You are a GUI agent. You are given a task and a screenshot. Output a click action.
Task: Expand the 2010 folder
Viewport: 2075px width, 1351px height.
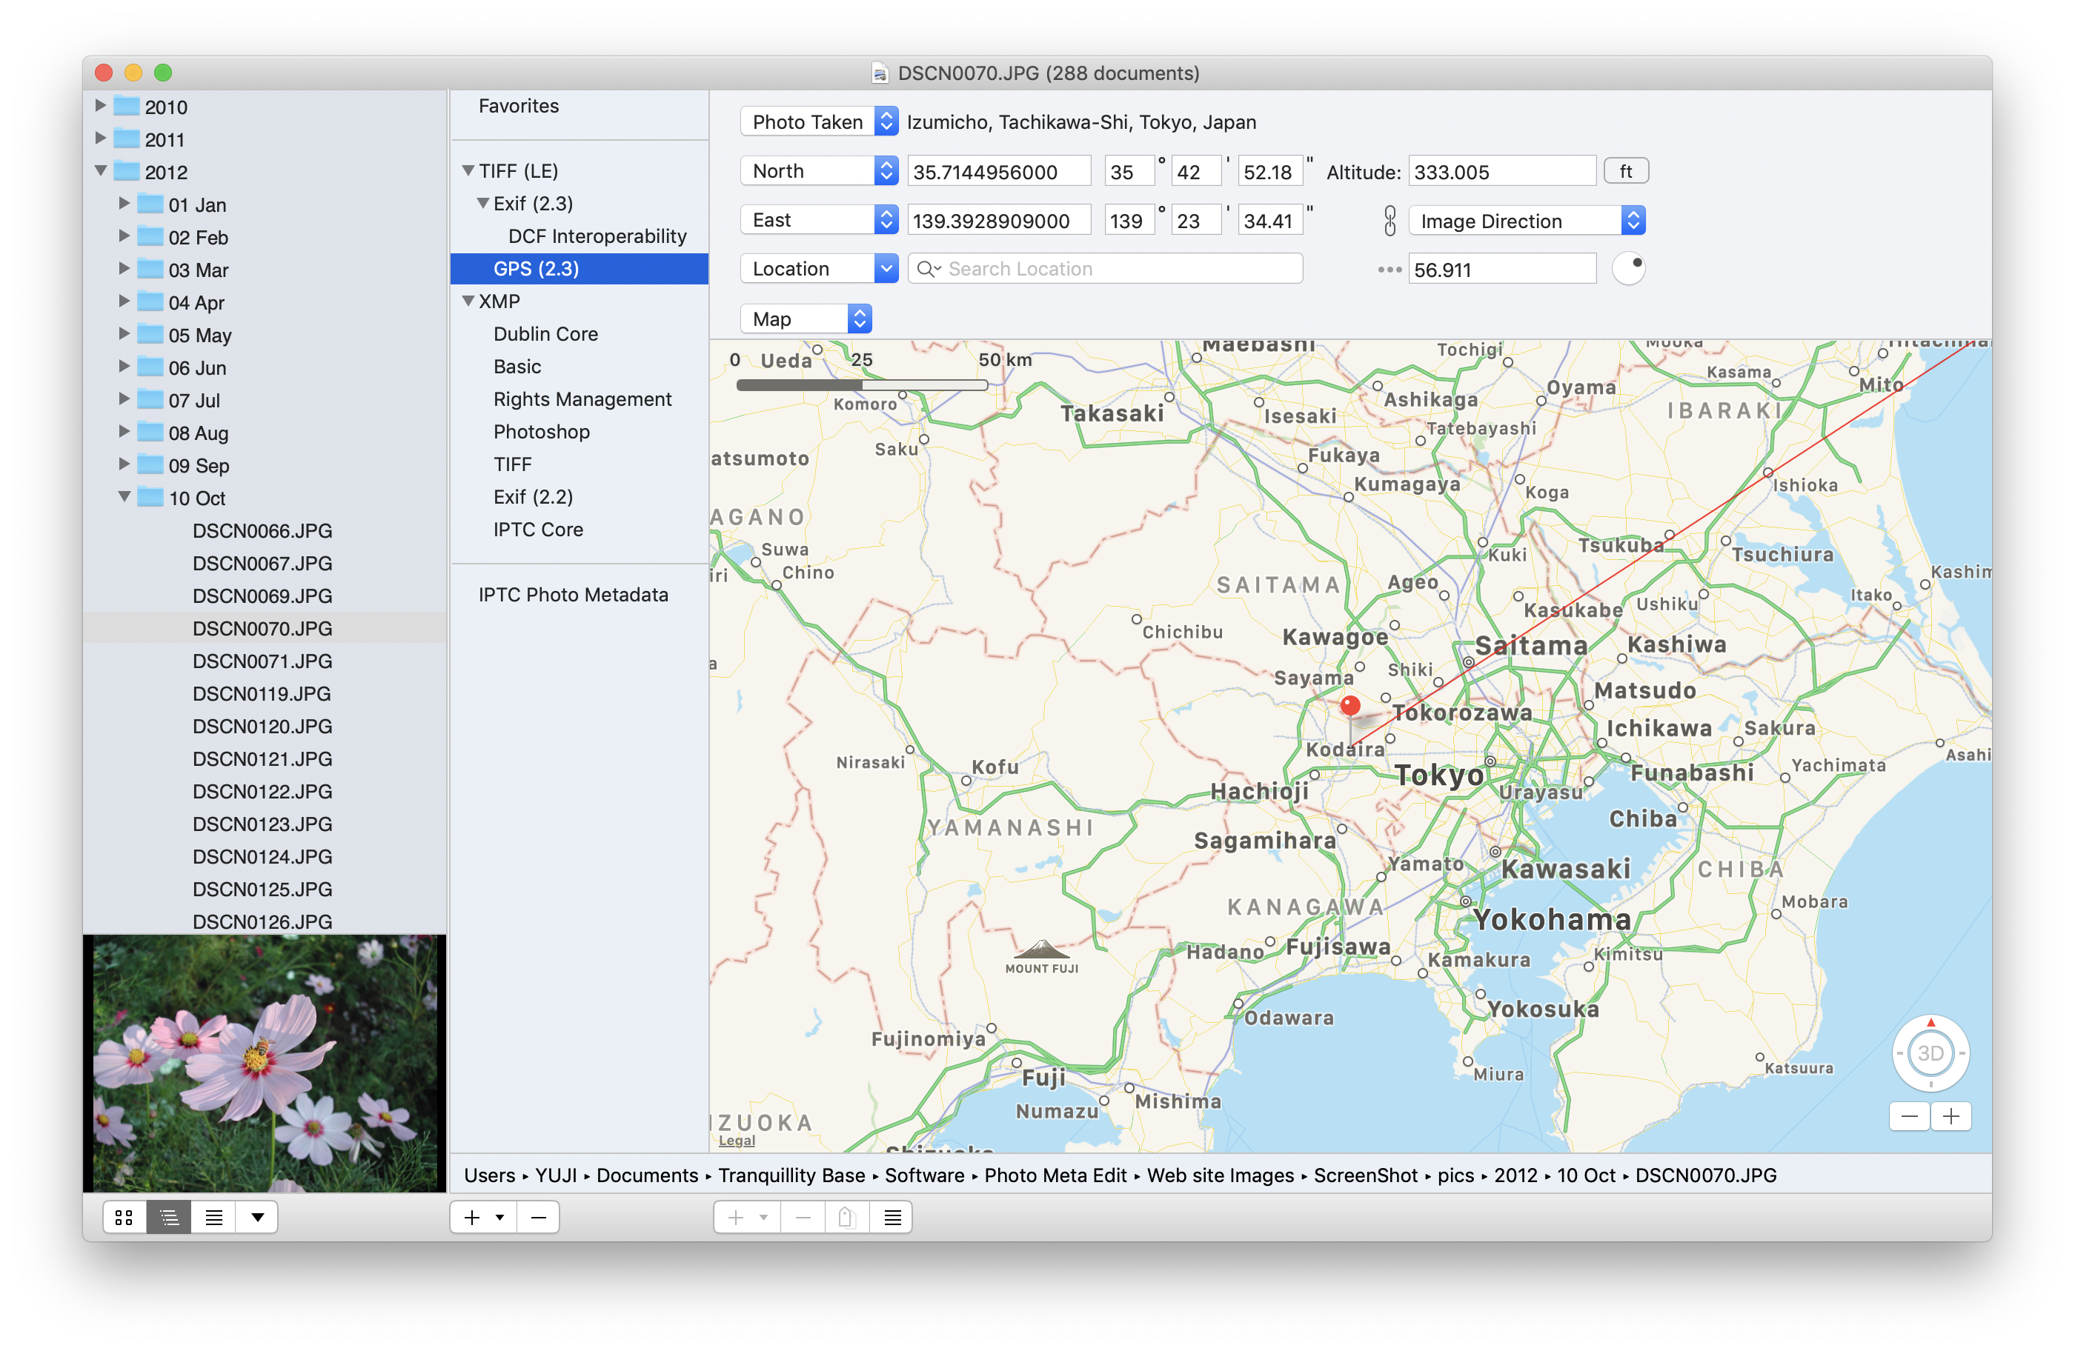(x=100, y=105)
